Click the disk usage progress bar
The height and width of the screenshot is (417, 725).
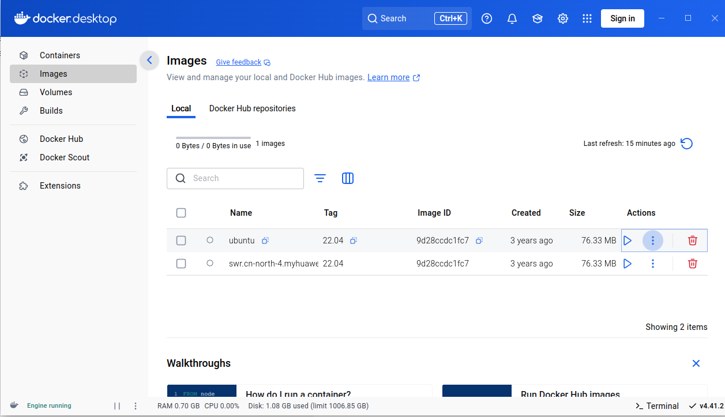point(213,138)
